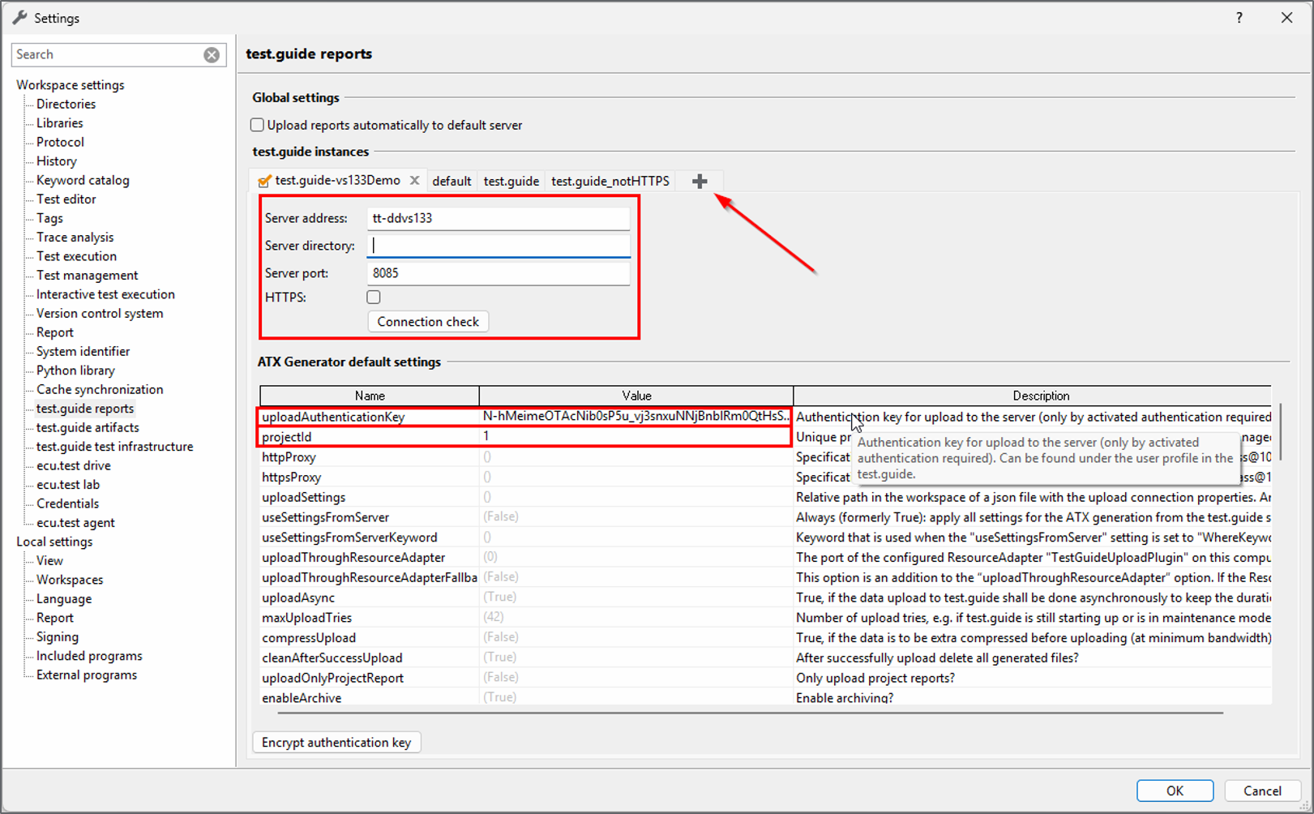Select the enableArchive row
The image size is (1314, 814).
pyautogui.click(x=765, y=697)
